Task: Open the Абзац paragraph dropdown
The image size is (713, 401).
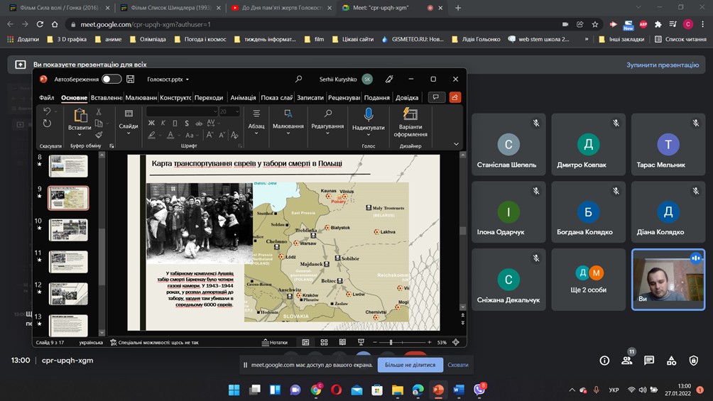Action: [x=256, y=121]
